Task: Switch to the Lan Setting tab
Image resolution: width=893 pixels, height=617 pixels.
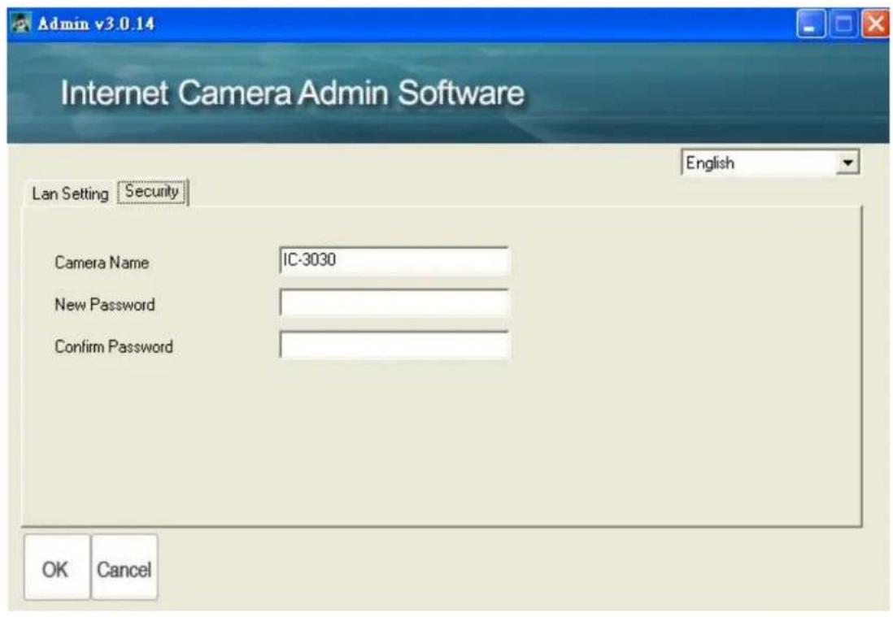Action: [69, 193]
